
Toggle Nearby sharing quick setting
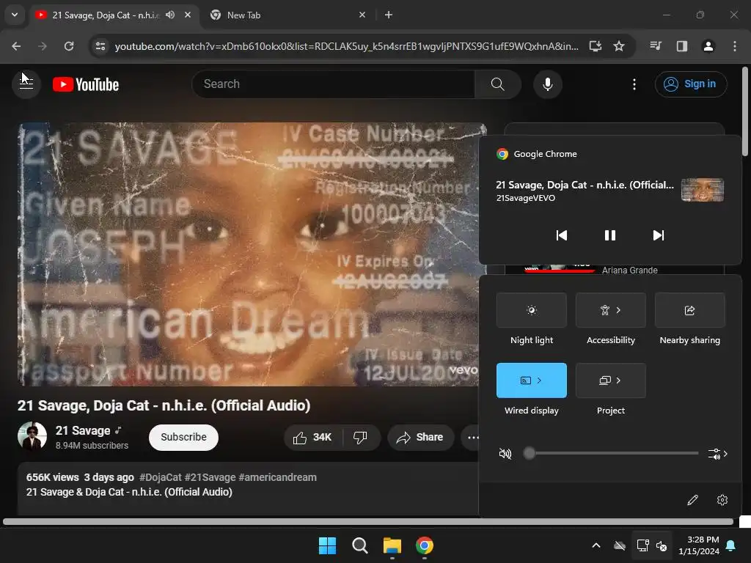[x=689, y=310]
